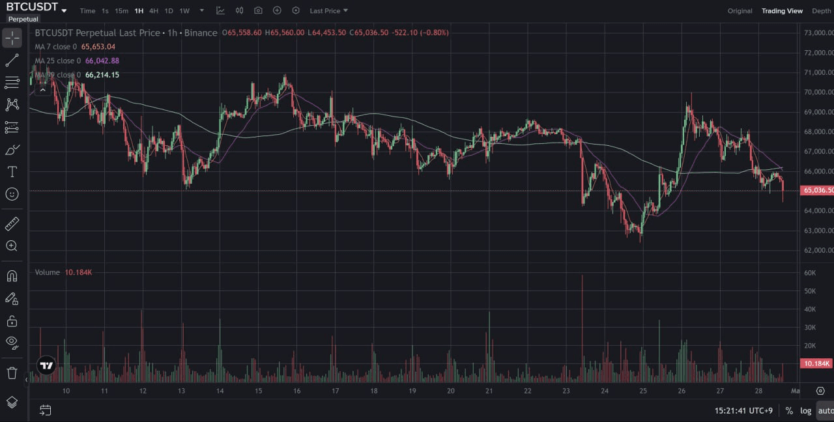The image size is (834, 422).
Task: Open the Last Price dropdown
Action: [x=328, y=10]
